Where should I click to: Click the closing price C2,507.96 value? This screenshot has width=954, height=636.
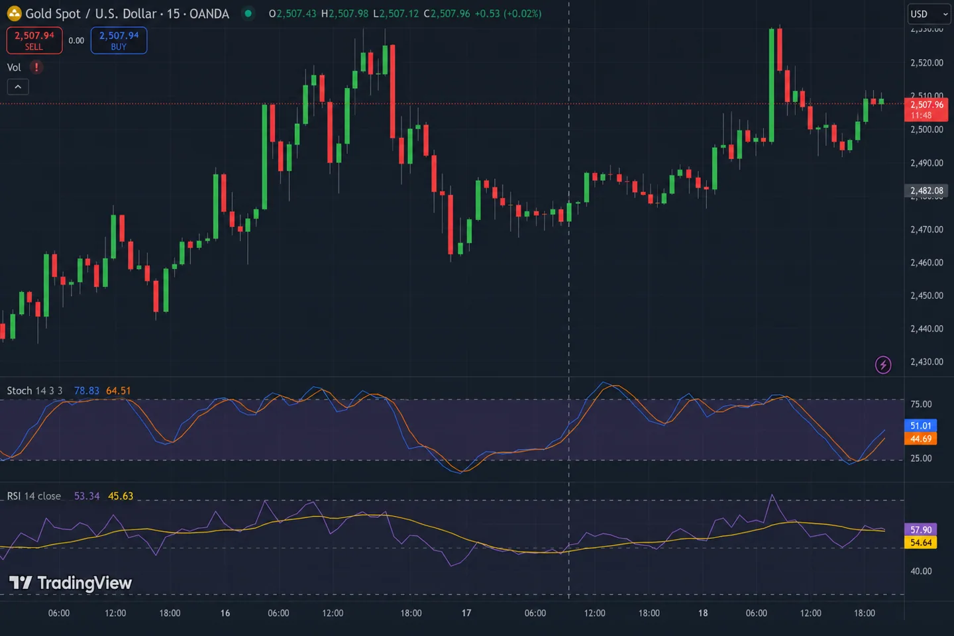click(447, 13)
